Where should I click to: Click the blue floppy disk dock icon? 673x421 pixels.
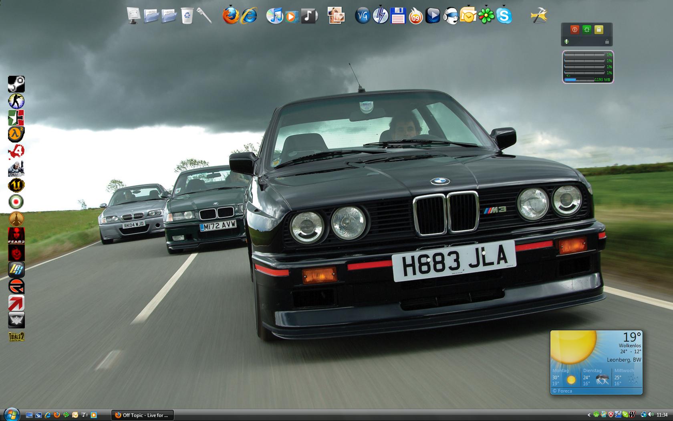[398, 16]
